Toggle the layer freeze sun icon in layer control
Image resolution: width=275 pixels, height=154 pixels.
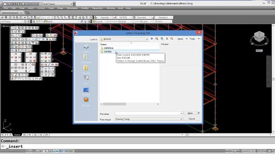coord(39,21)
